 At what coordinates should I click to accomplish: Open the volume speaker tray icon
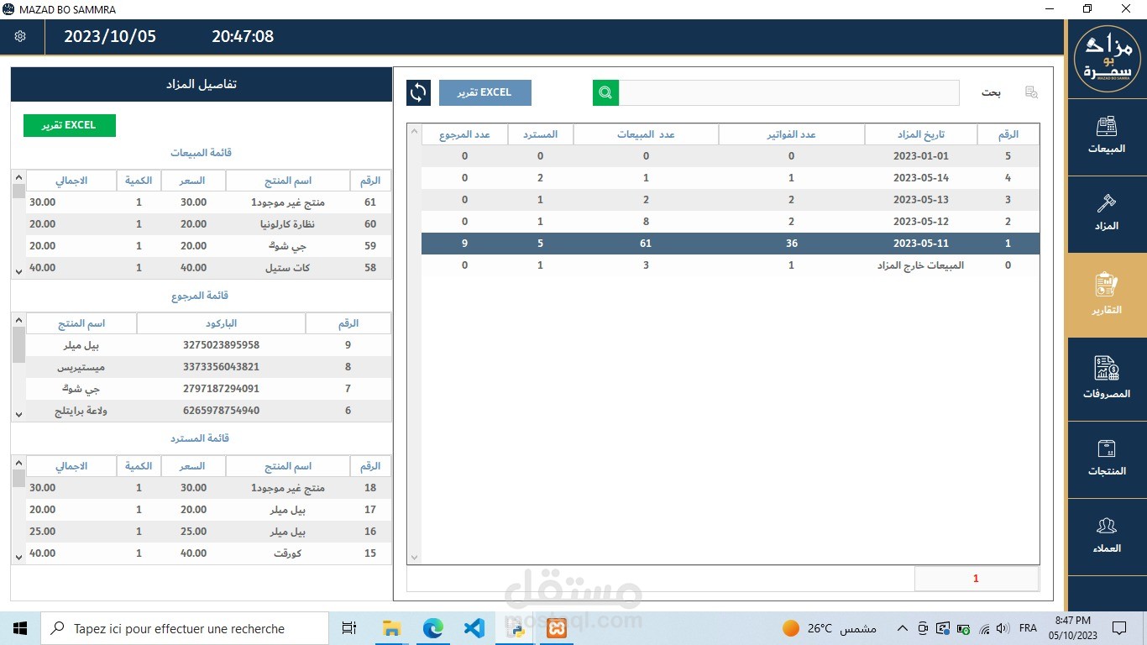pos(1002,628)
